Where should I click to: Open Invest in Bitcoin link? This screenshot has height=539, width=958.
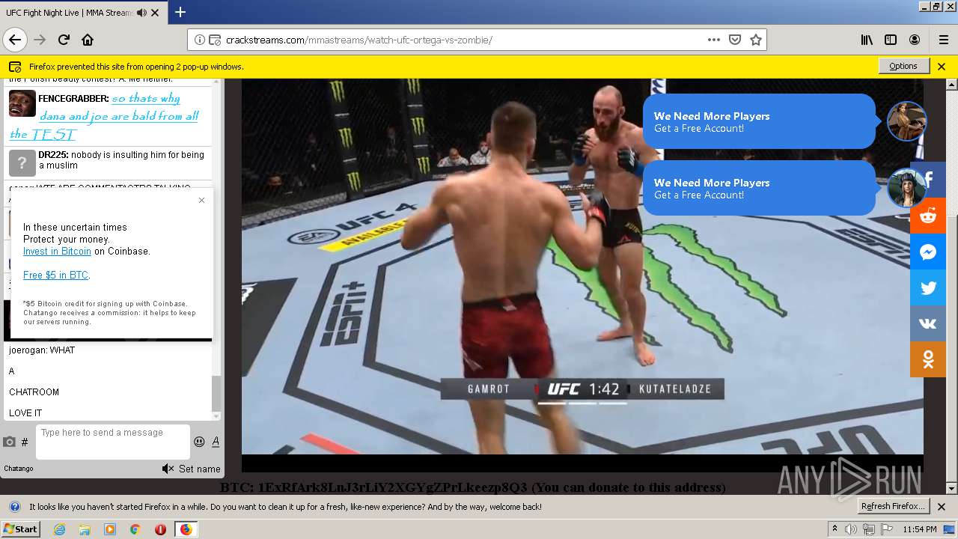57,252
